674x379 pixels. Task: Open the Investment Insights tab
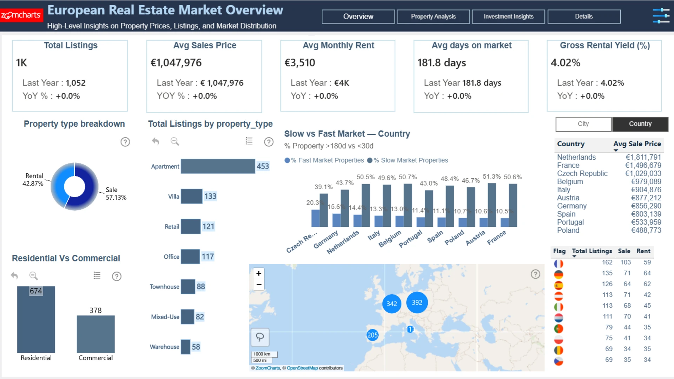coord(508,16)
